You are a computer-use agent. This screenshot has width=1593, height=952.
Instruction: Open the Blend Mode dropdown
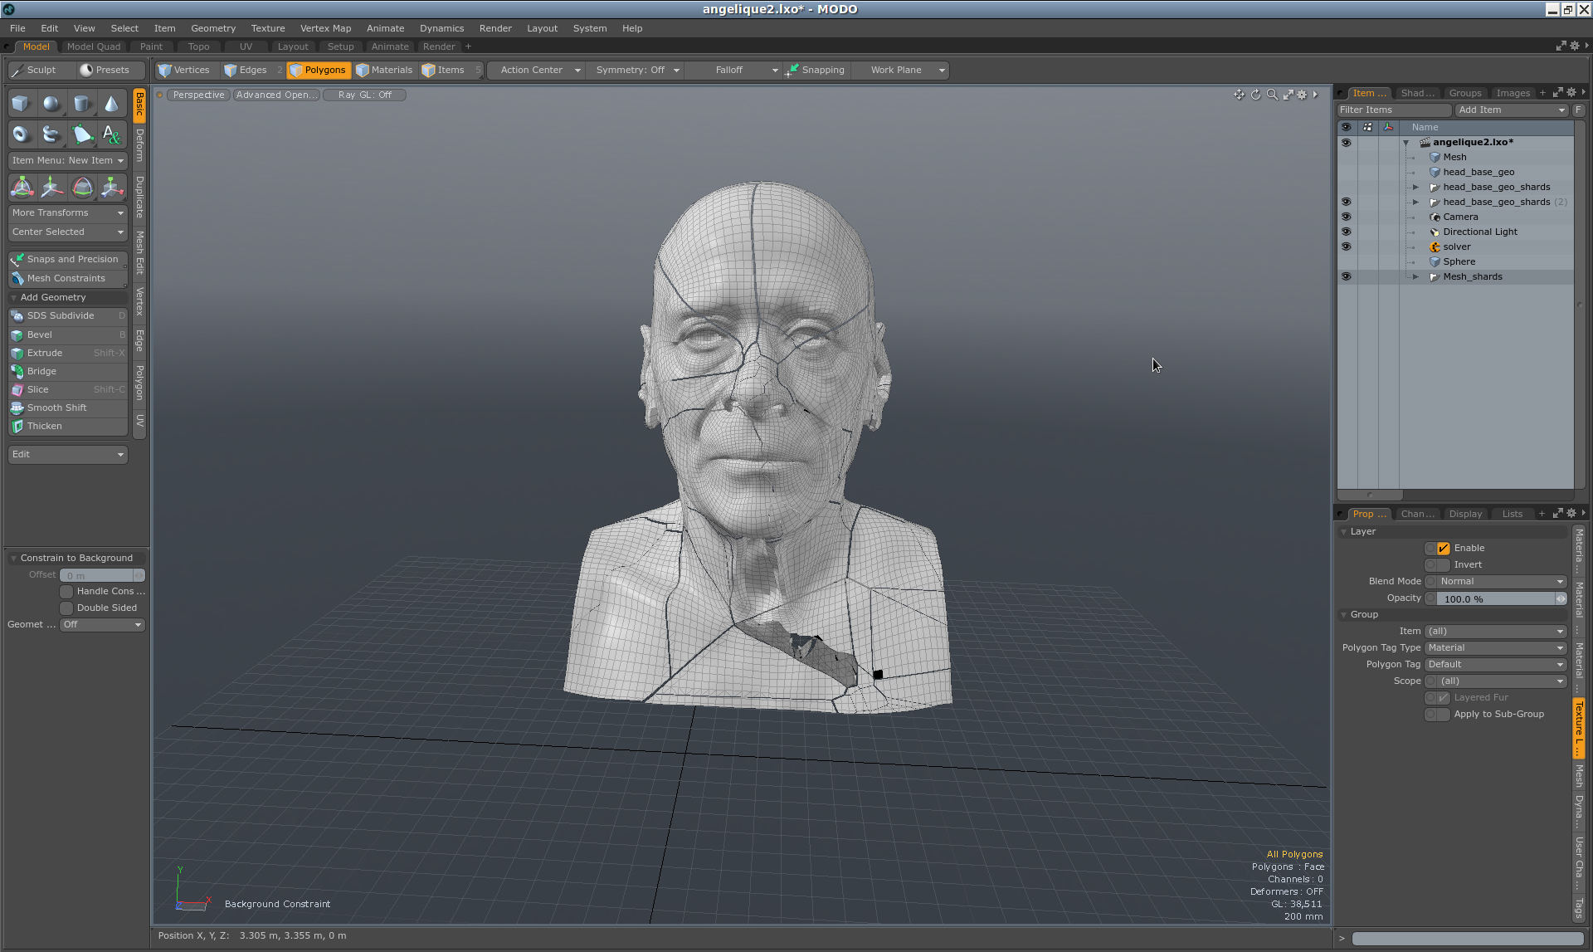1496,581
